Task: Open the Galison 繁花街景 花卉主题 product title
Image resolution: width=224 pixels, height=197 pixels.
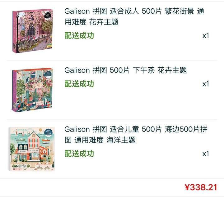Action: click(134, 16)
